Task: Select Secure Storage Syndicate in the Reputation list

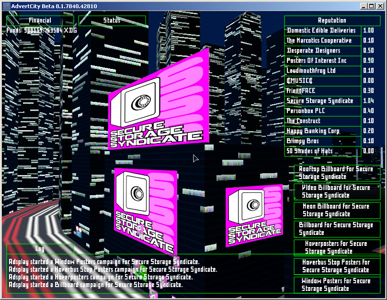Action: (x=322, y=100)
